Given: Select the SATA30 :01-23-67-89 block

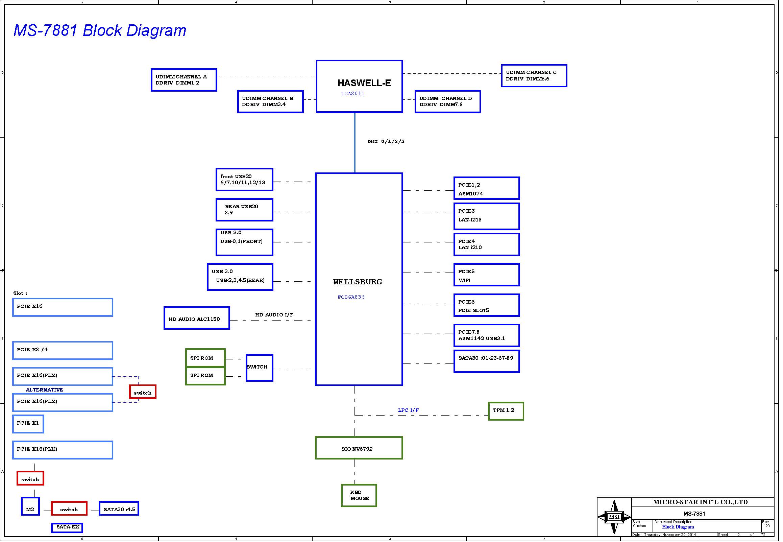Looking at the screenshot, I should pos(486,361).
